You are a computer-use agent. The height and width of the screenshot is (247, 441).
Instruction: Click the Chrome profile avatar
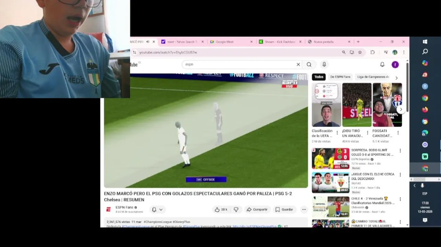click(395, 52)
